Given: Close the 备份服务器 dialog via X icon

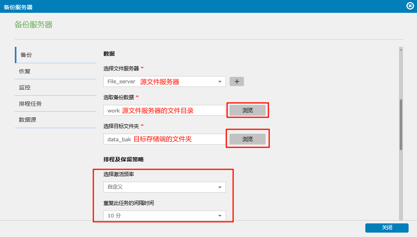Looking at the screenshot, I should pyautogui.click(x=410, y=6).
